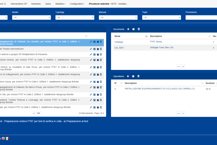Screen dimensions: 217x145
Task: Open the Configuration menu
Action: tap(77, 4)
